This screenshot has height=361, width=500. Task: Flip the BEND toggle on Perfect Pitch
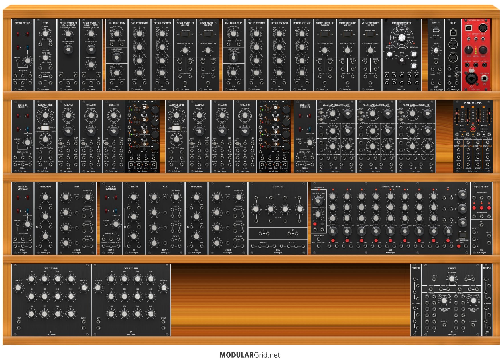pos(483,39)
